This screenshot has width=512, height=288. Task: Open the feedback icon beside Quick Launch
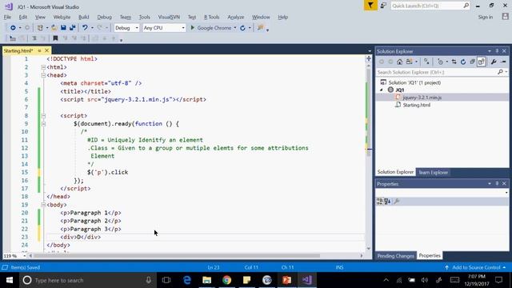pyautogui.click(x=383, y=6)
